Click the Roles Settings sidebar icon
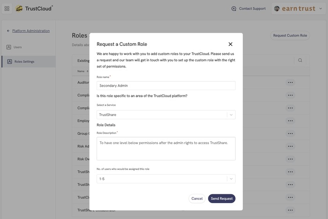Viewport: 328px width, 219px height. click(10, 62)
